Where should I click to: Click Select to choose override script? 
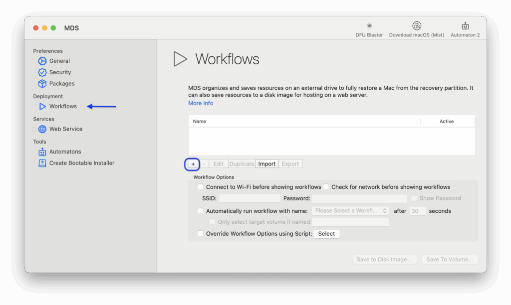coord(326,234)
